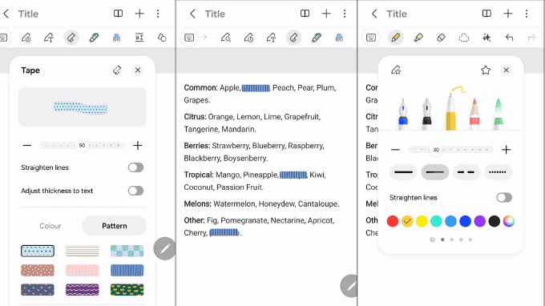Select the brown dotted tape pattern

(38, 270)
